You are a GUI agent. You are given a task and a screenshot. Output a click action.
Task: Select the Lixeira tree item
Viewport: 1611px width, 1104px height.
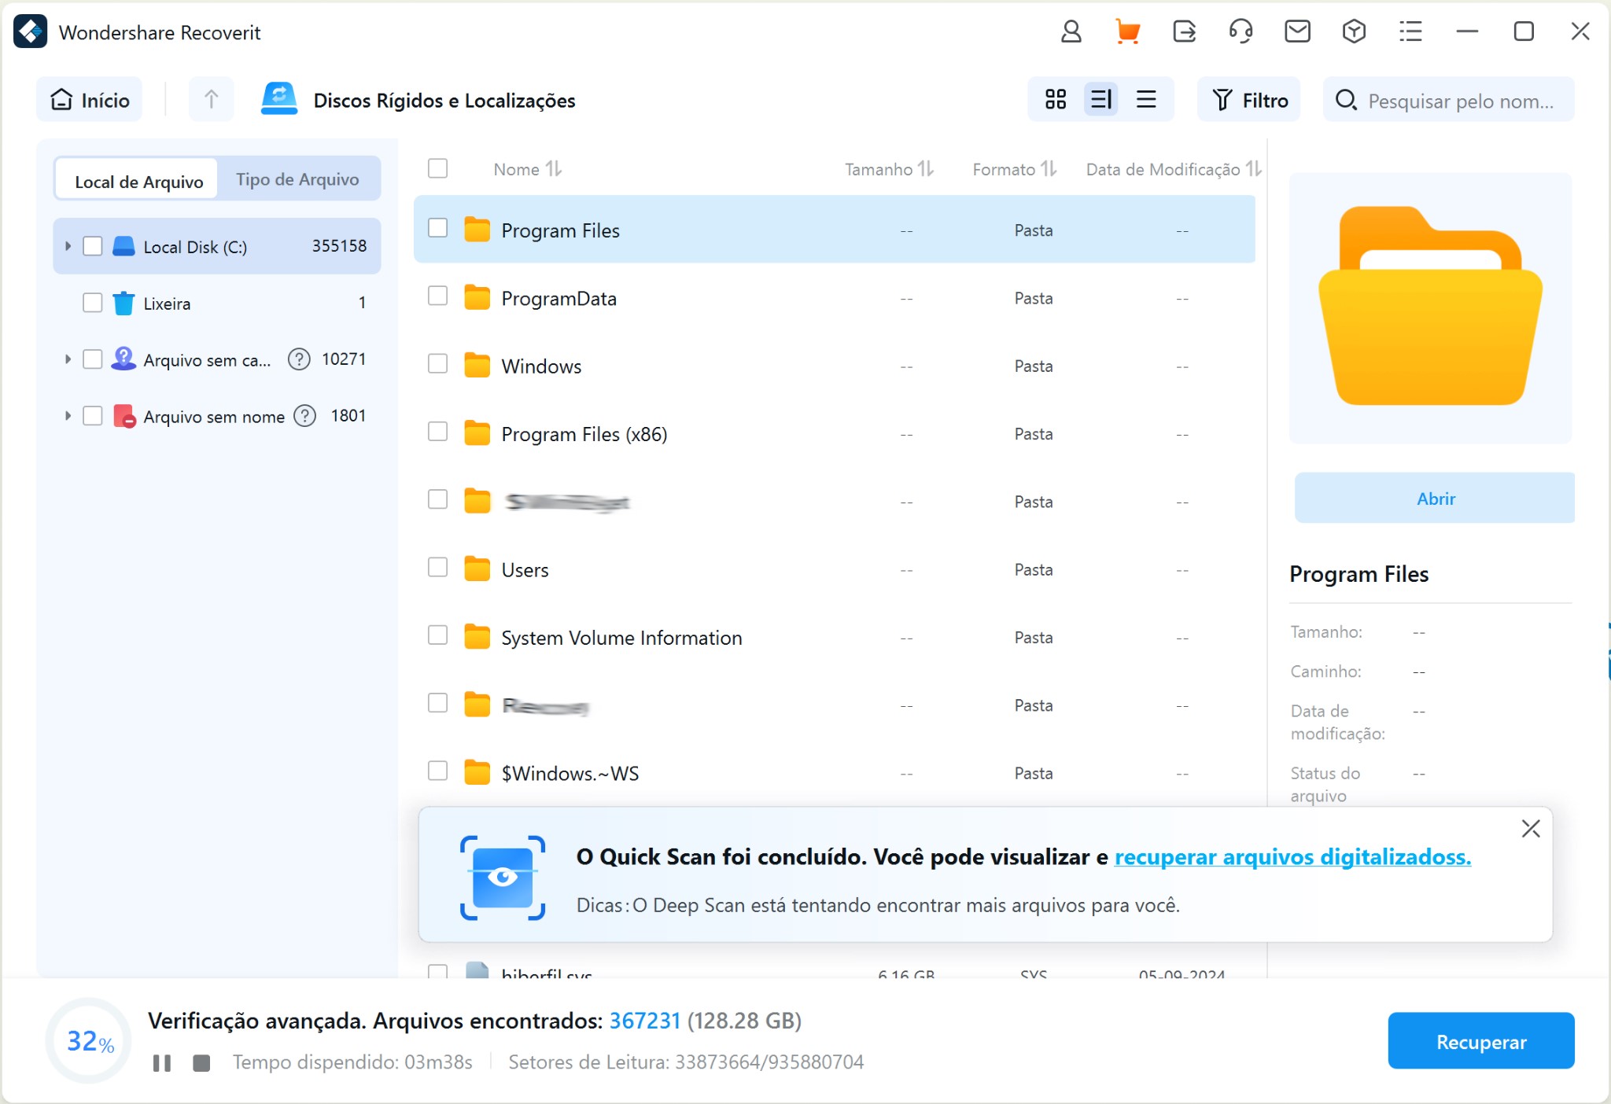click(x=217, y=303)
